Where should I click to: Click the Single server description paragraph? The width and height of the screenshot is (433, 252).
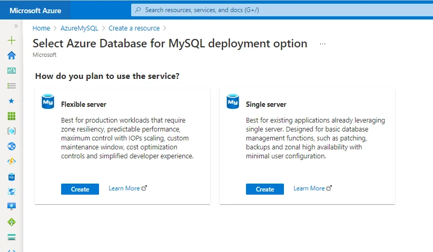tap(316, 138)
